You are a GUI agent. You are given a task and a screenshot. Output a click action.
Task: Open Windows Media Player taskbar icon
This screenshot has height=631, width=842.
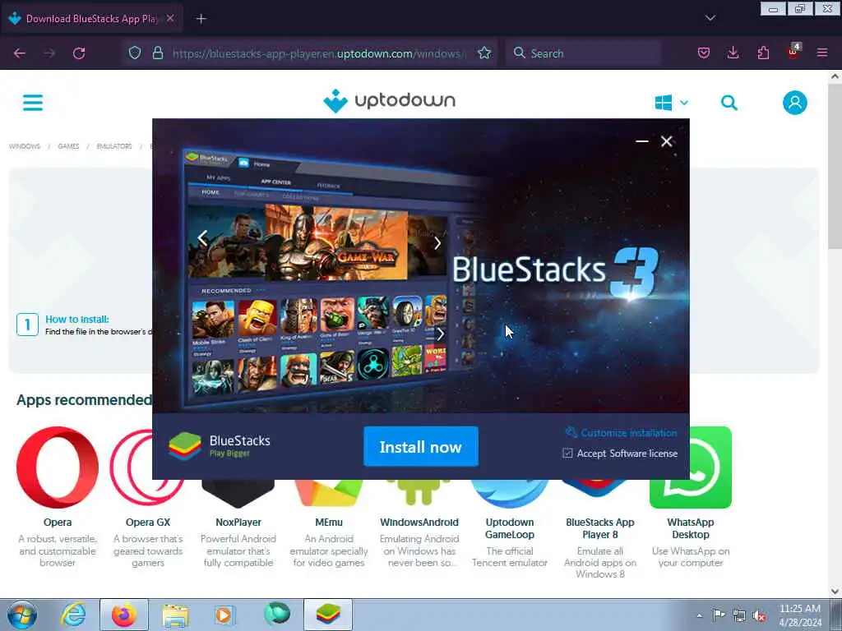pyautogui.click(x=224, y=615)
